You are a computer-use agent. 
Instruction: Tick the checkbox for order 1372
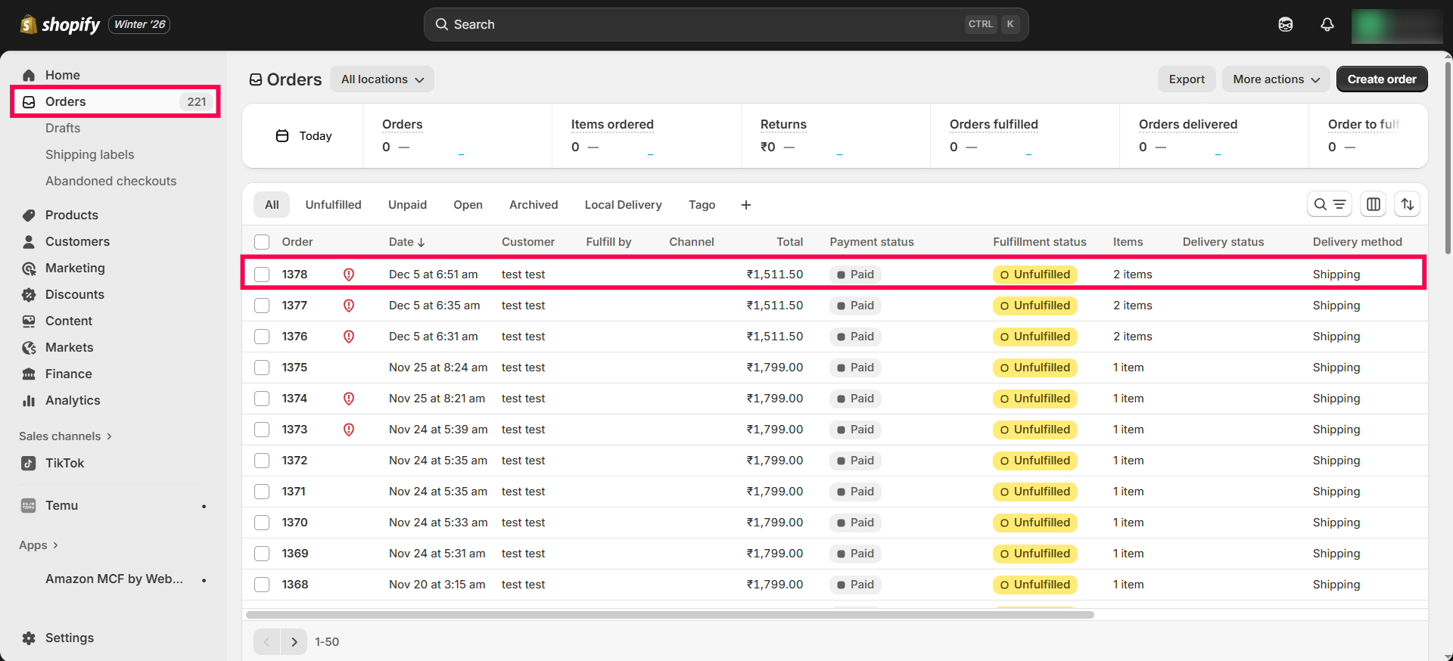[262, 461]
